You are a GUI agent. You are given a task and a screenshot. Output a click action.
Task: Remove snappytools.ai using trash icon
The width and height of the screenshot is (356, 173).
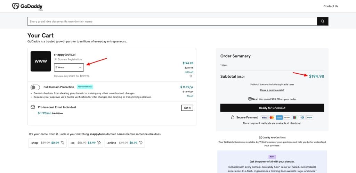[191, 76]
